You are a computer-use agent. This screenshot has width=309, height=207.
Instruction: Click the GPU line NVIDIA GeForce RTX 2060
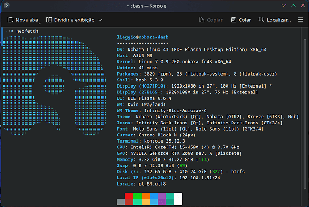[179, 153]
